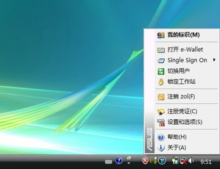Click the 注册凭证(C) certificate icon
The width and height of the screenshot is (220, 169).
[x=161, y=112]
